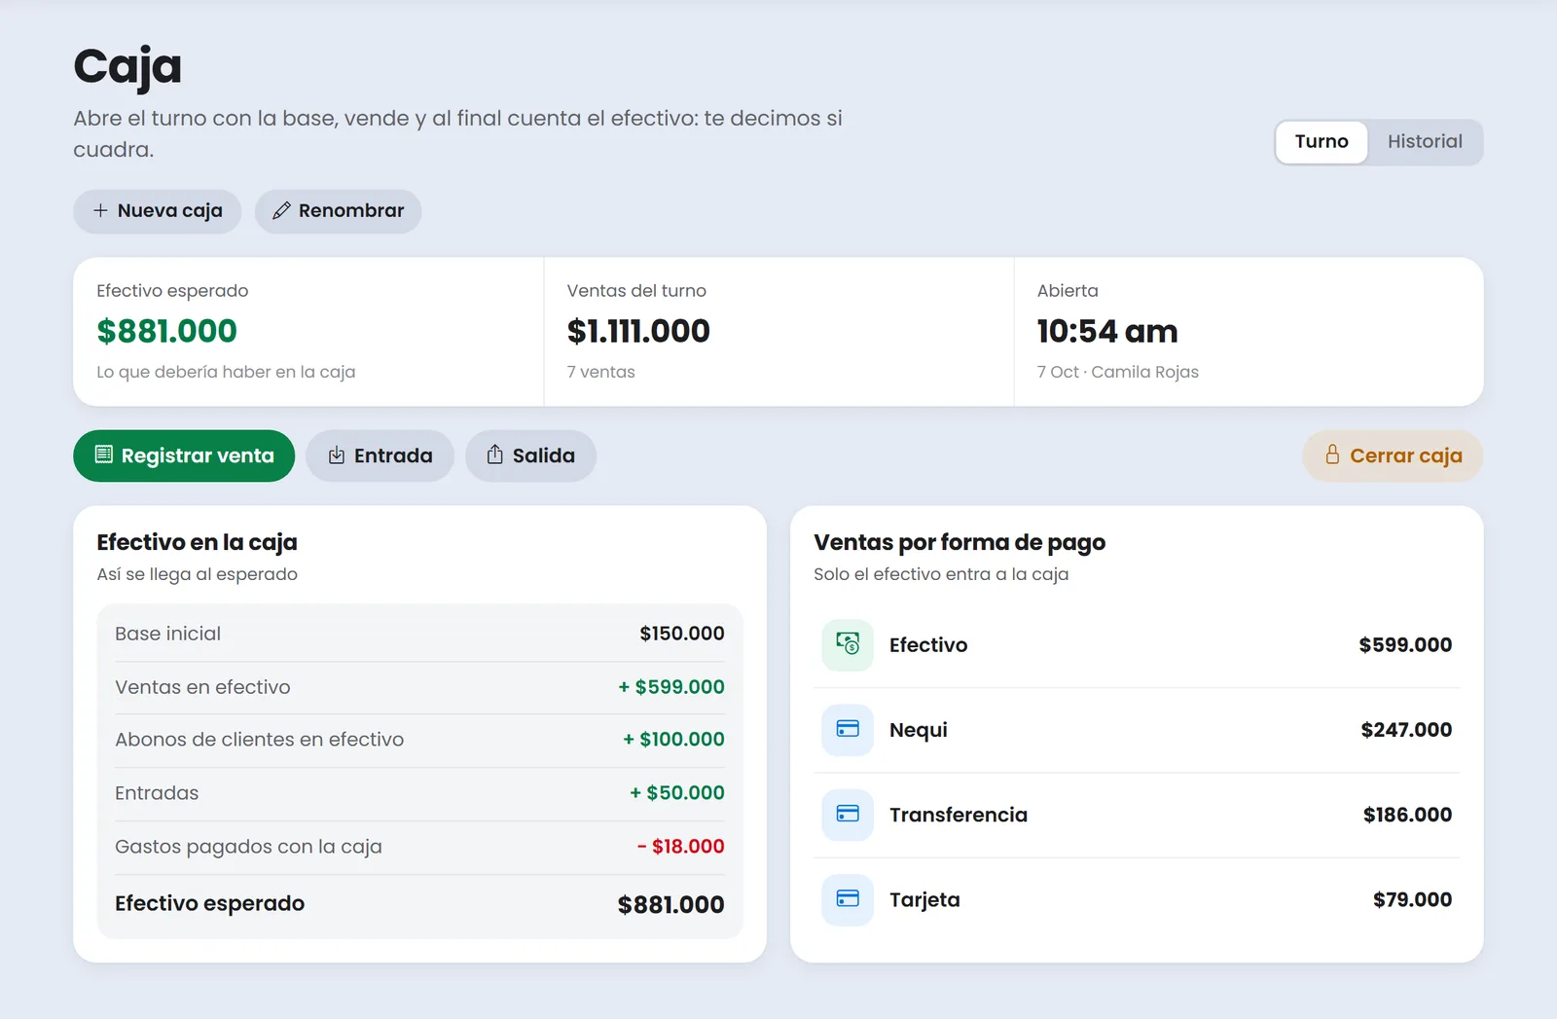1557x1019 pixels.
Task: Open the Registrar venta dialog
Action: (x=184, y=455)
